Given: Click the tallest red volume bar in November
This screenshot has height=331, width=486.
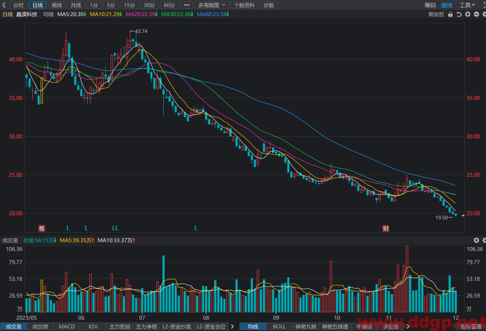Looking at the screenshot, I should (407, 279).
